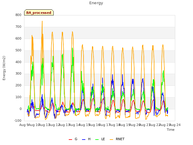Click the BA_processed annotation label

39,13
